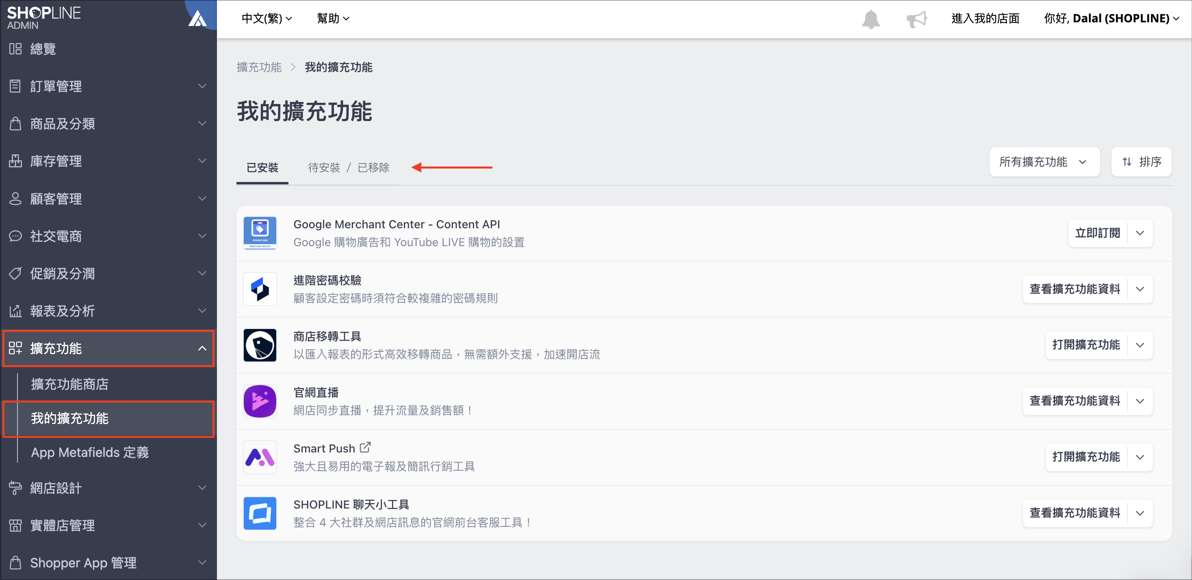1192x580 pixels.
Task: Click the 立即訂閱 button
Action: [1097, 233]
